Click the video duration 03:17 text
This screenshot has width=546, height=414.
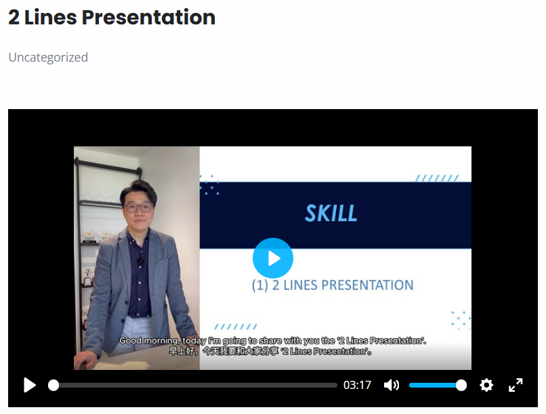[357, 385]
